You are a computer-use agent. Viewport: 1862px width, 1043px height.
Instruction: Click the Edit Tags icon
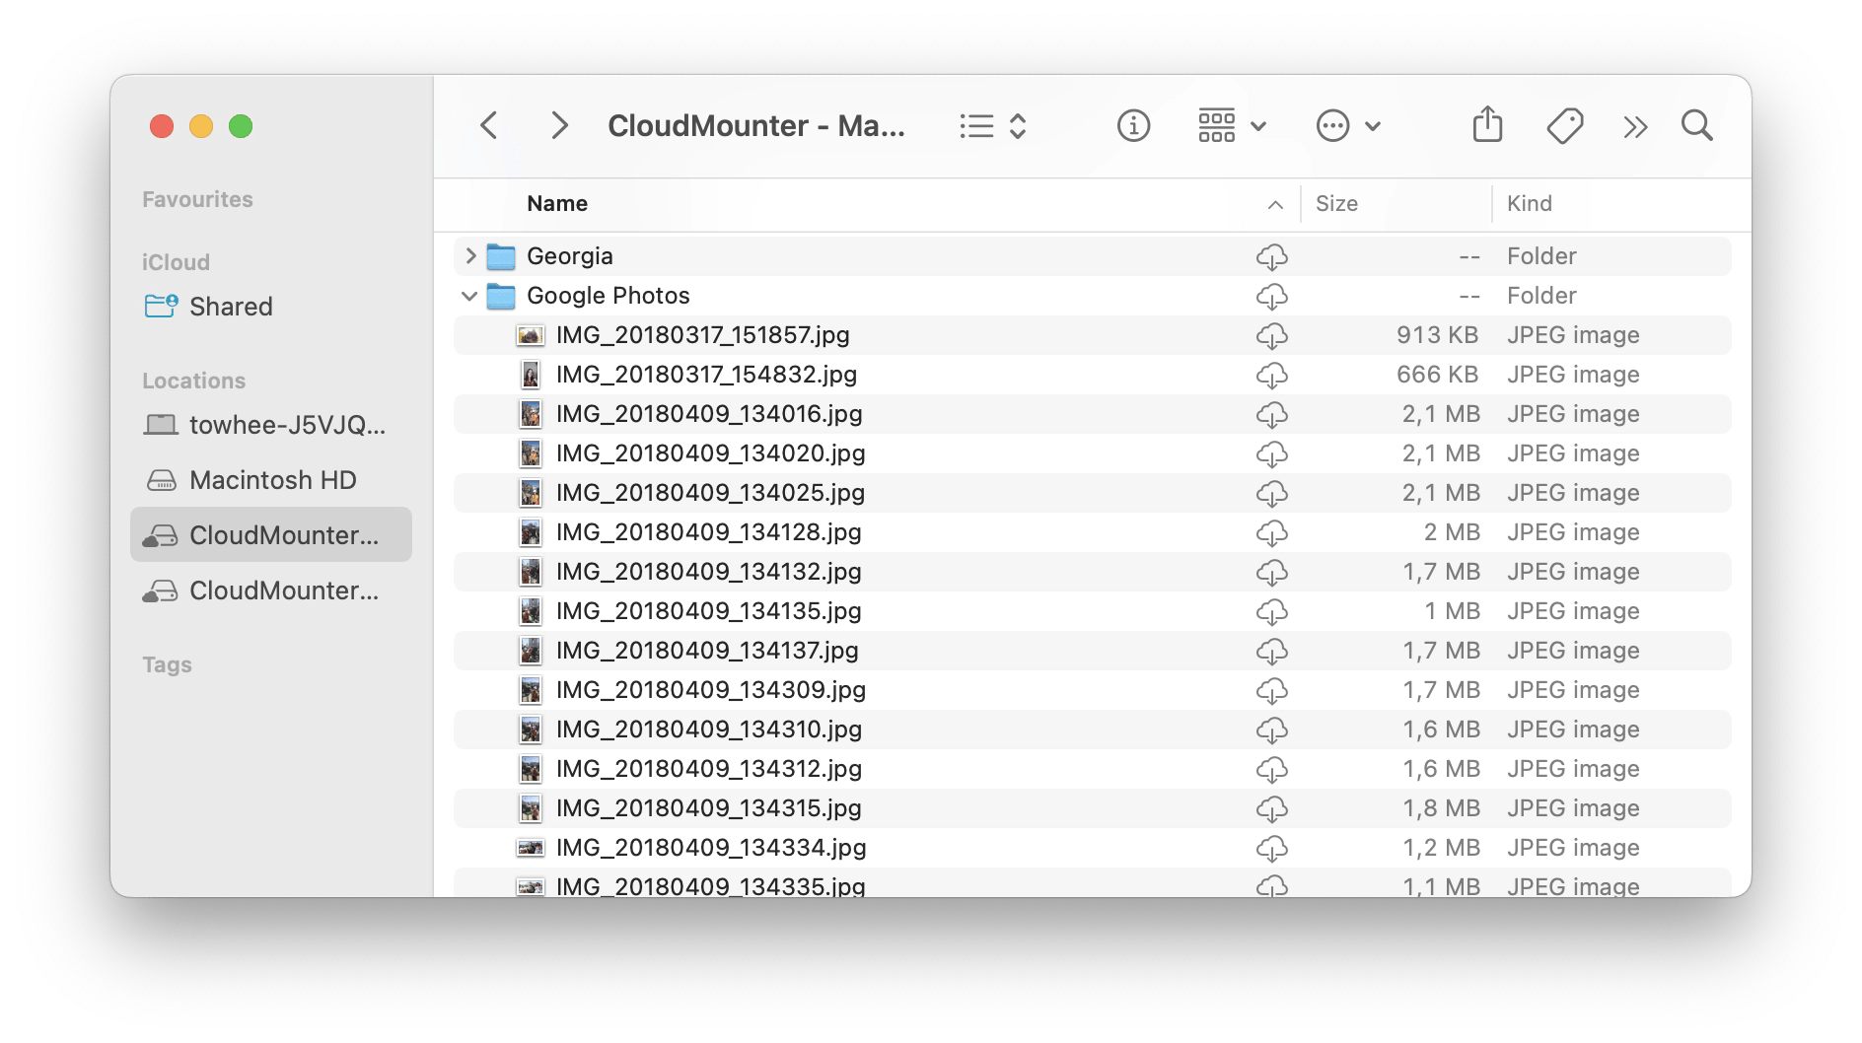click(1565, 126)
